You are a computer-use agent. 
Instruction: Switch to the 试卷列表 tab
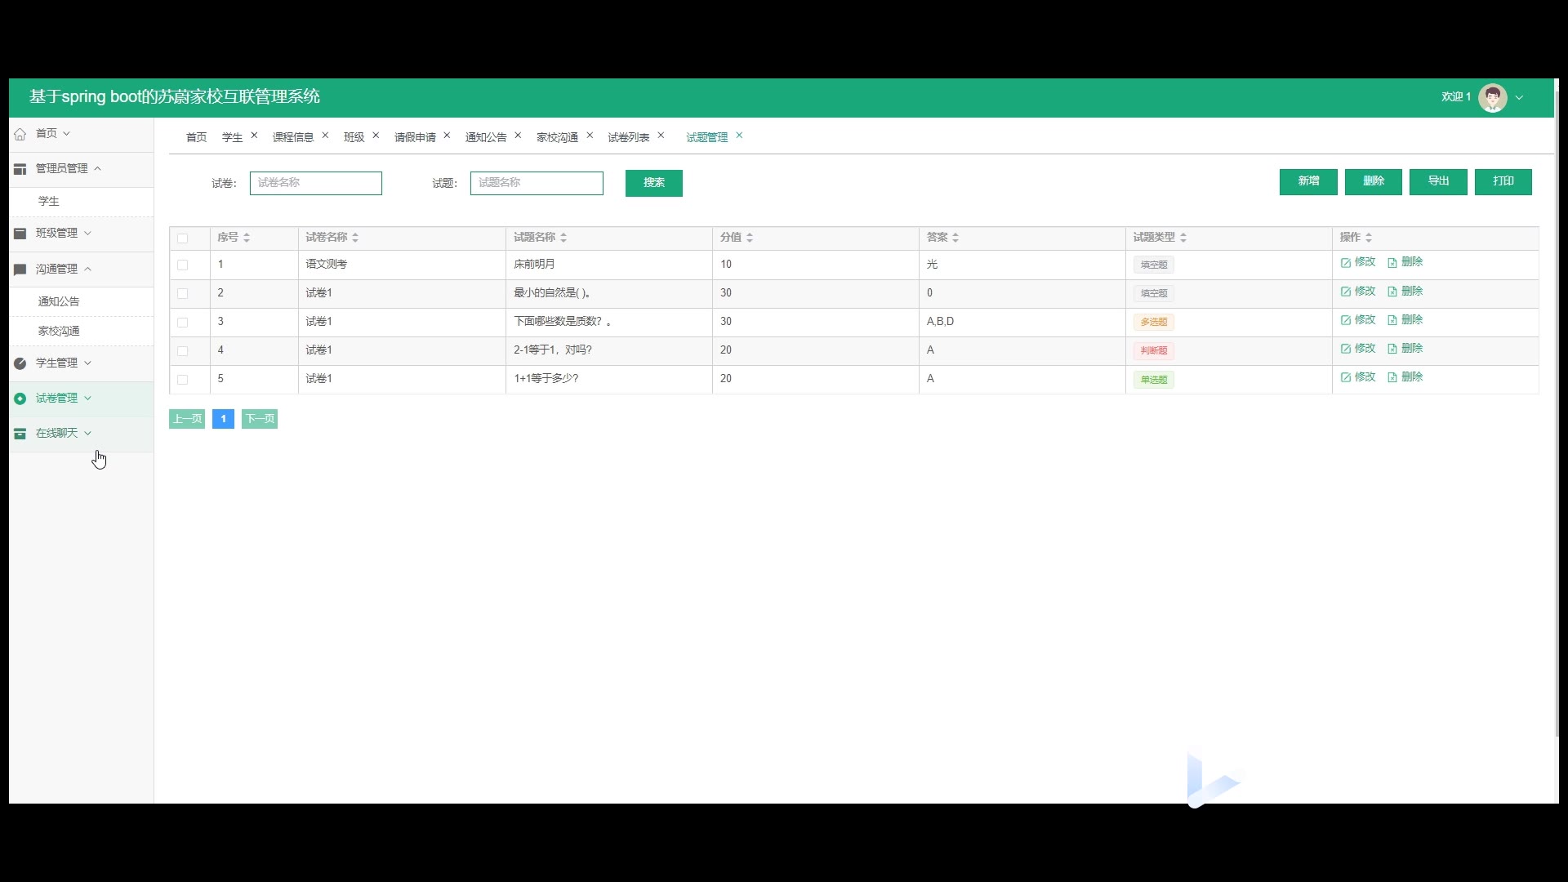tap(629, 137)
